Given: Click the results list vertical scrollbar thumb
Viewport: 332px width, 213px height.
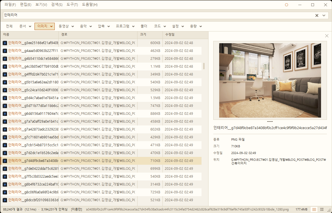Looking at the screenshot, I should pyautogui.click(x=204, y=66).
